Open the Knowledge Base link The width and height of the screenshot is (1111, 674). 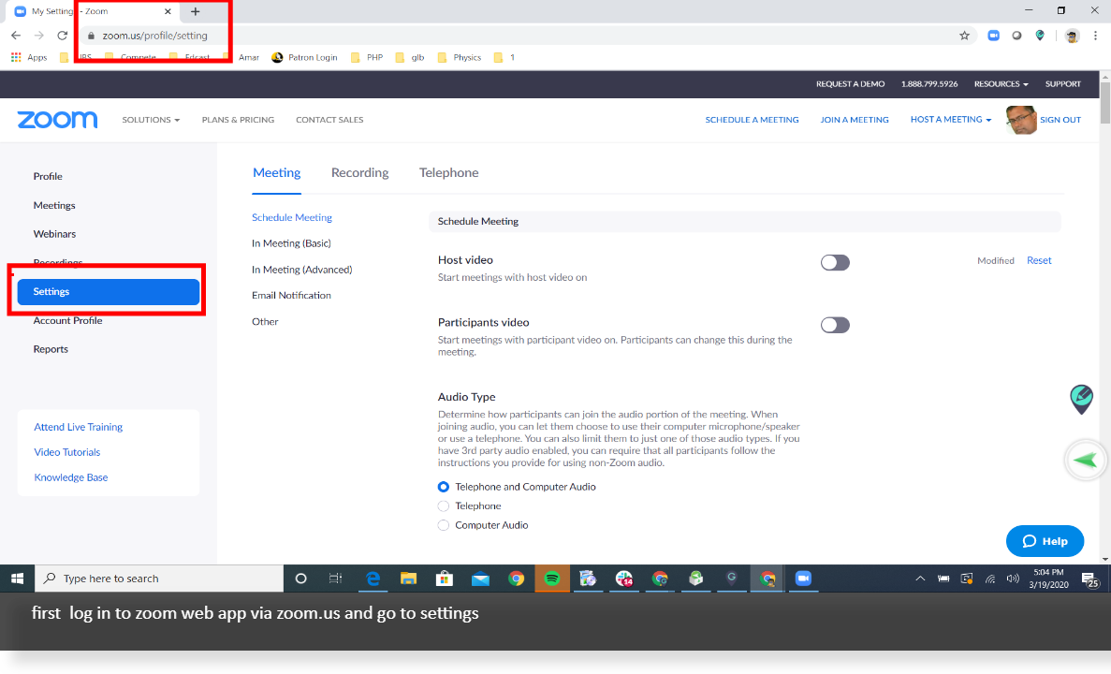point(71,477)
